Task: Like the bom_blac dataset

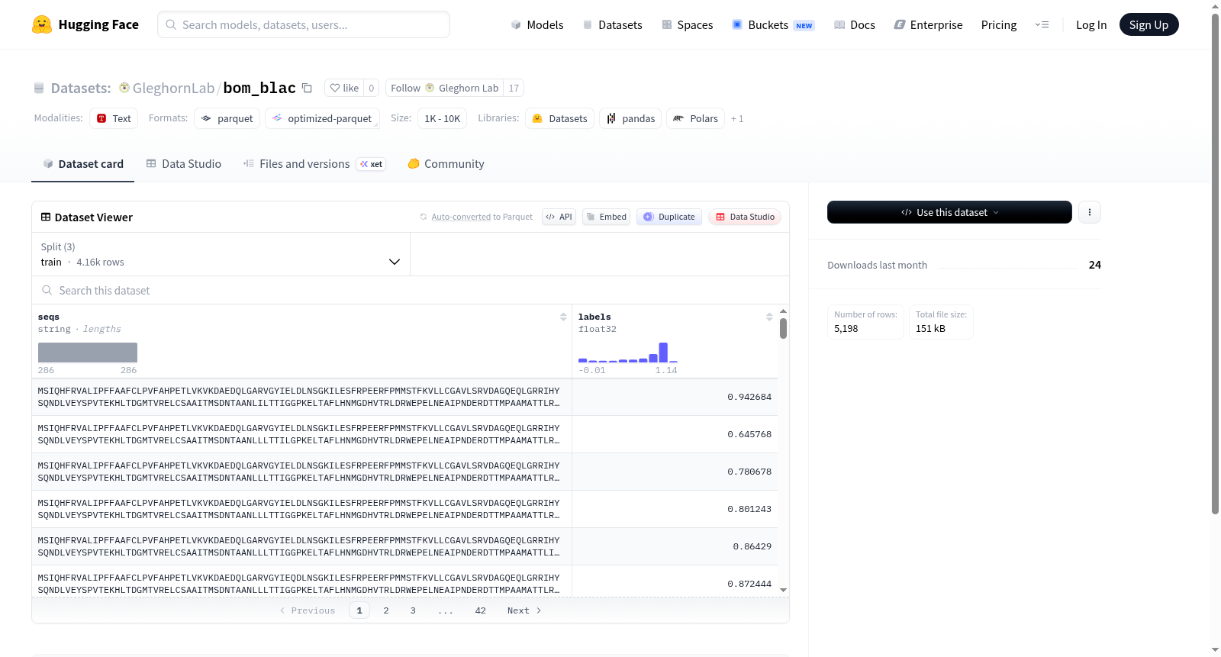Action: coord(344,88)
